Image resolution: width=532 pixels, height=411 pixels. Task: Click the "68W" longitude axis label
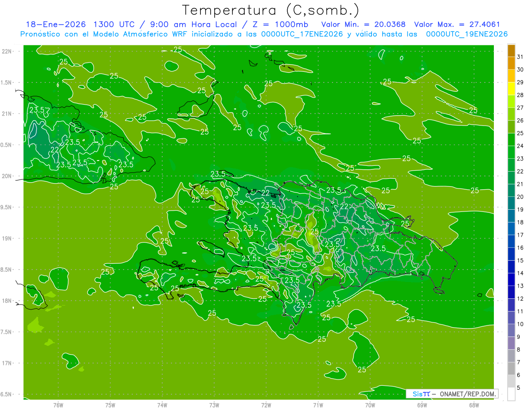[474, 405]
